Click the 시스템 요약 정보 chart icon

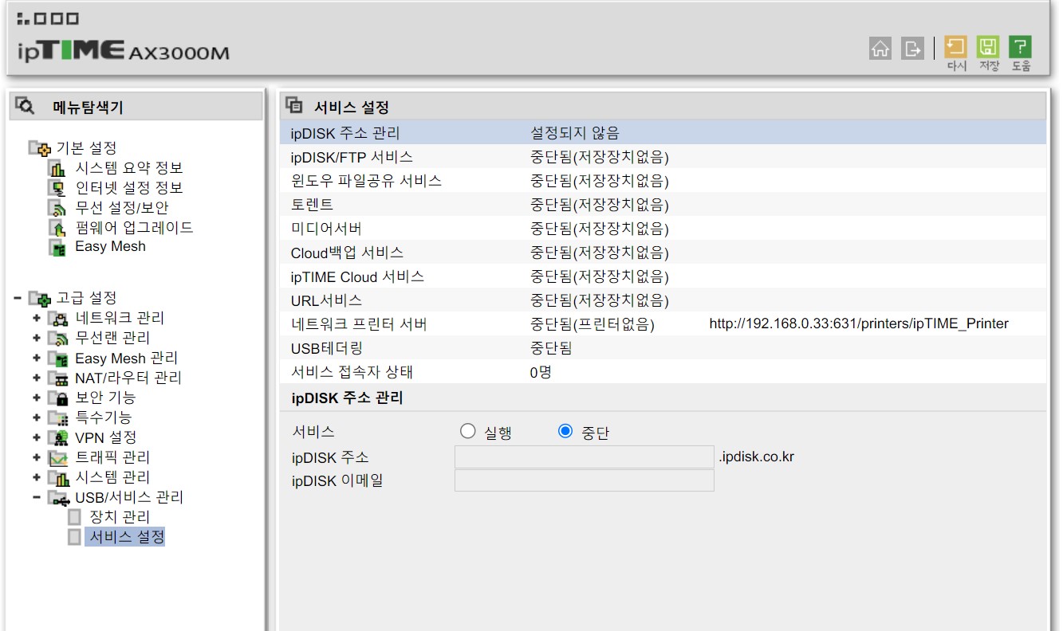57,168
